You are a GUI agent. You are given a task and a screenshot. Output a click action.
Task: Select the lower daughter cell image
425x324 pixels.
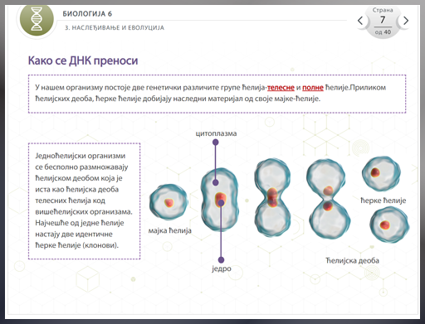tap(389, 225)
